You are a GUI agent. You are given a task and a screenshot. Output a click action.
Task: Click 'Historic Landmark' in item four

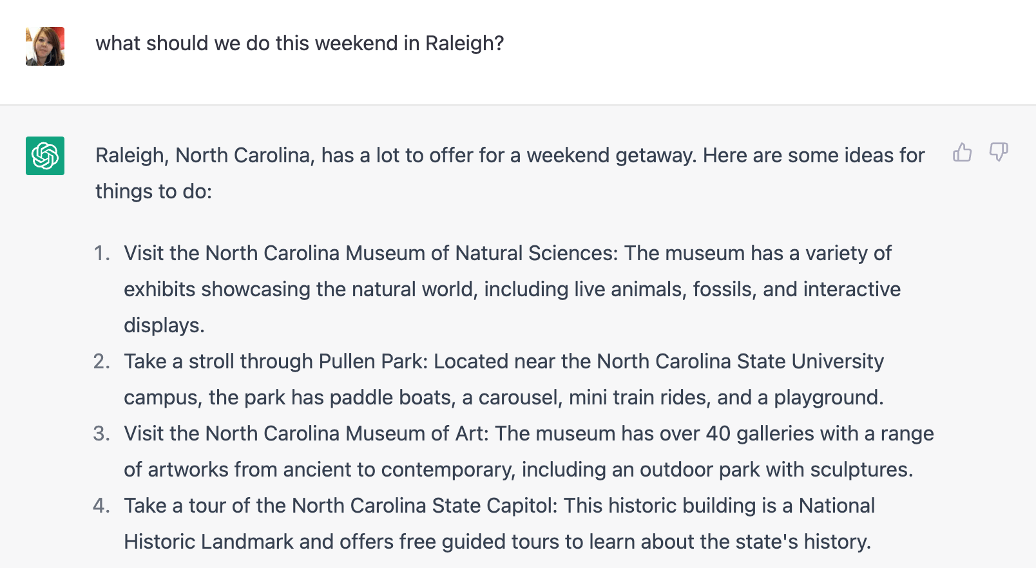point(208,542)
